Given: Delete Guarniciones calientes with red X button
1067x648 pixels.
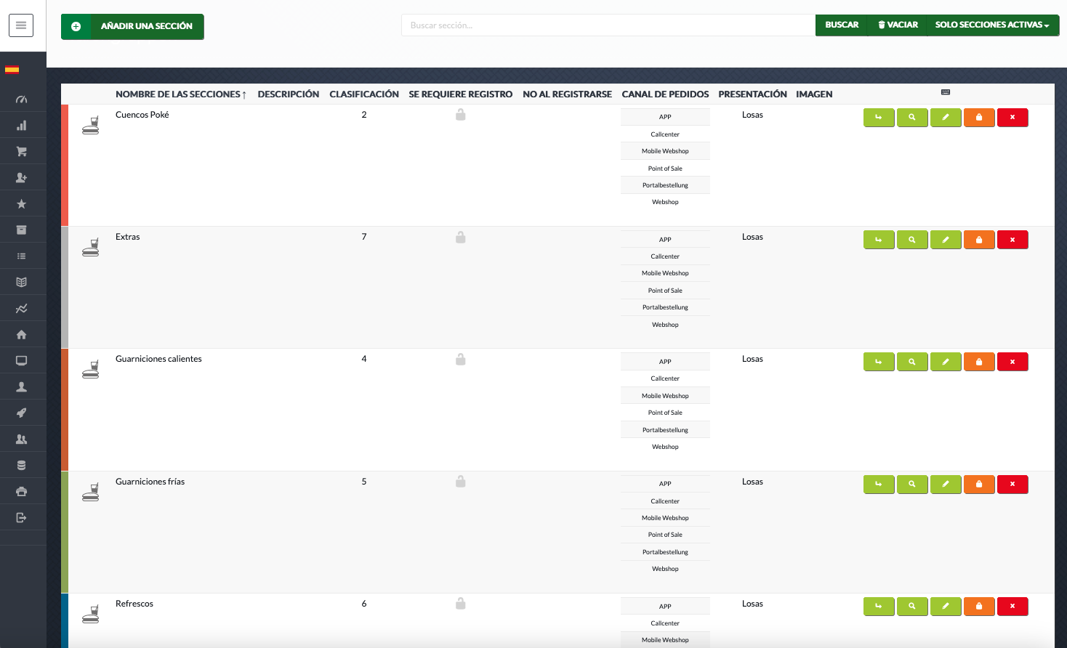Looking at the screenshot, I should pyautogui.click(x=1012, y=362).
